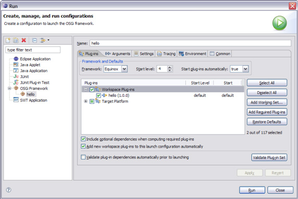The height and width of the screenshot is (199, 298).
Task: Close the Run dialog with the red X
Action: [x=292, y=6]
